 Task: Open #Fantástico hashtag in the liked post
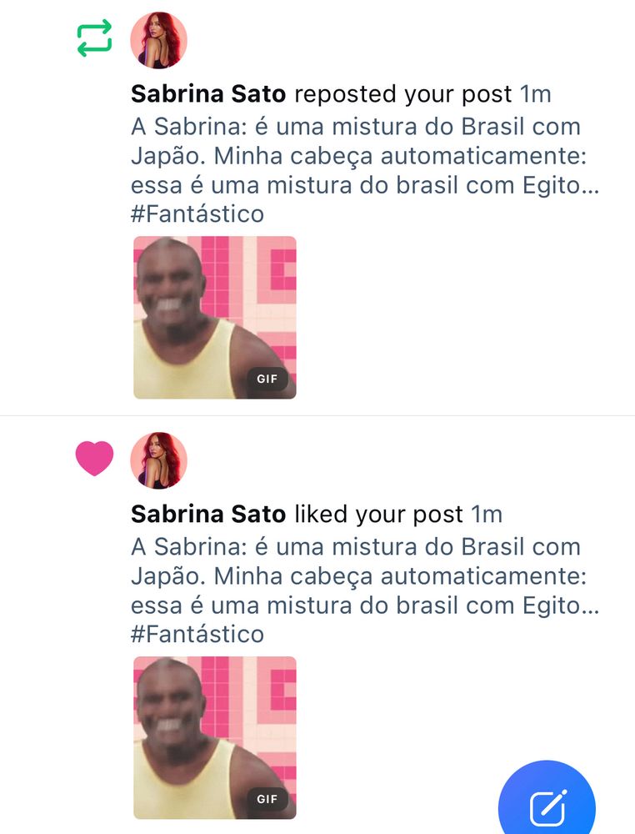click(197, 635)
